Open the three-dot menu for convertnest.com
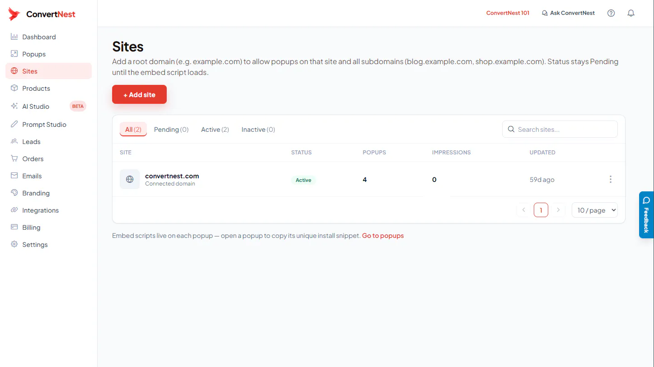 [610, 179]
